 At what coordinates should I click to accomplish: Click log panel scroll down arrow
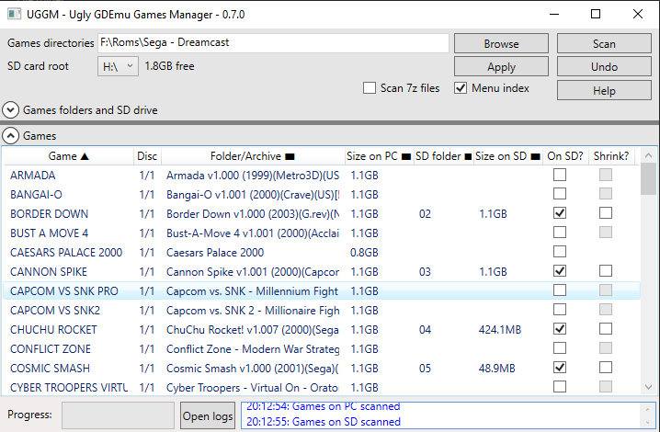pos(647,422)
